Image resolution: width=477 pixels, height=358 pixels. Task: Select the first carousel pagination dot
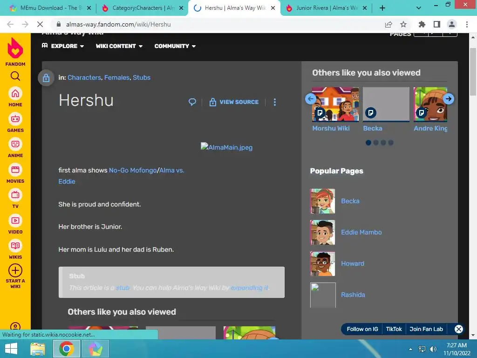pos(368,143)
